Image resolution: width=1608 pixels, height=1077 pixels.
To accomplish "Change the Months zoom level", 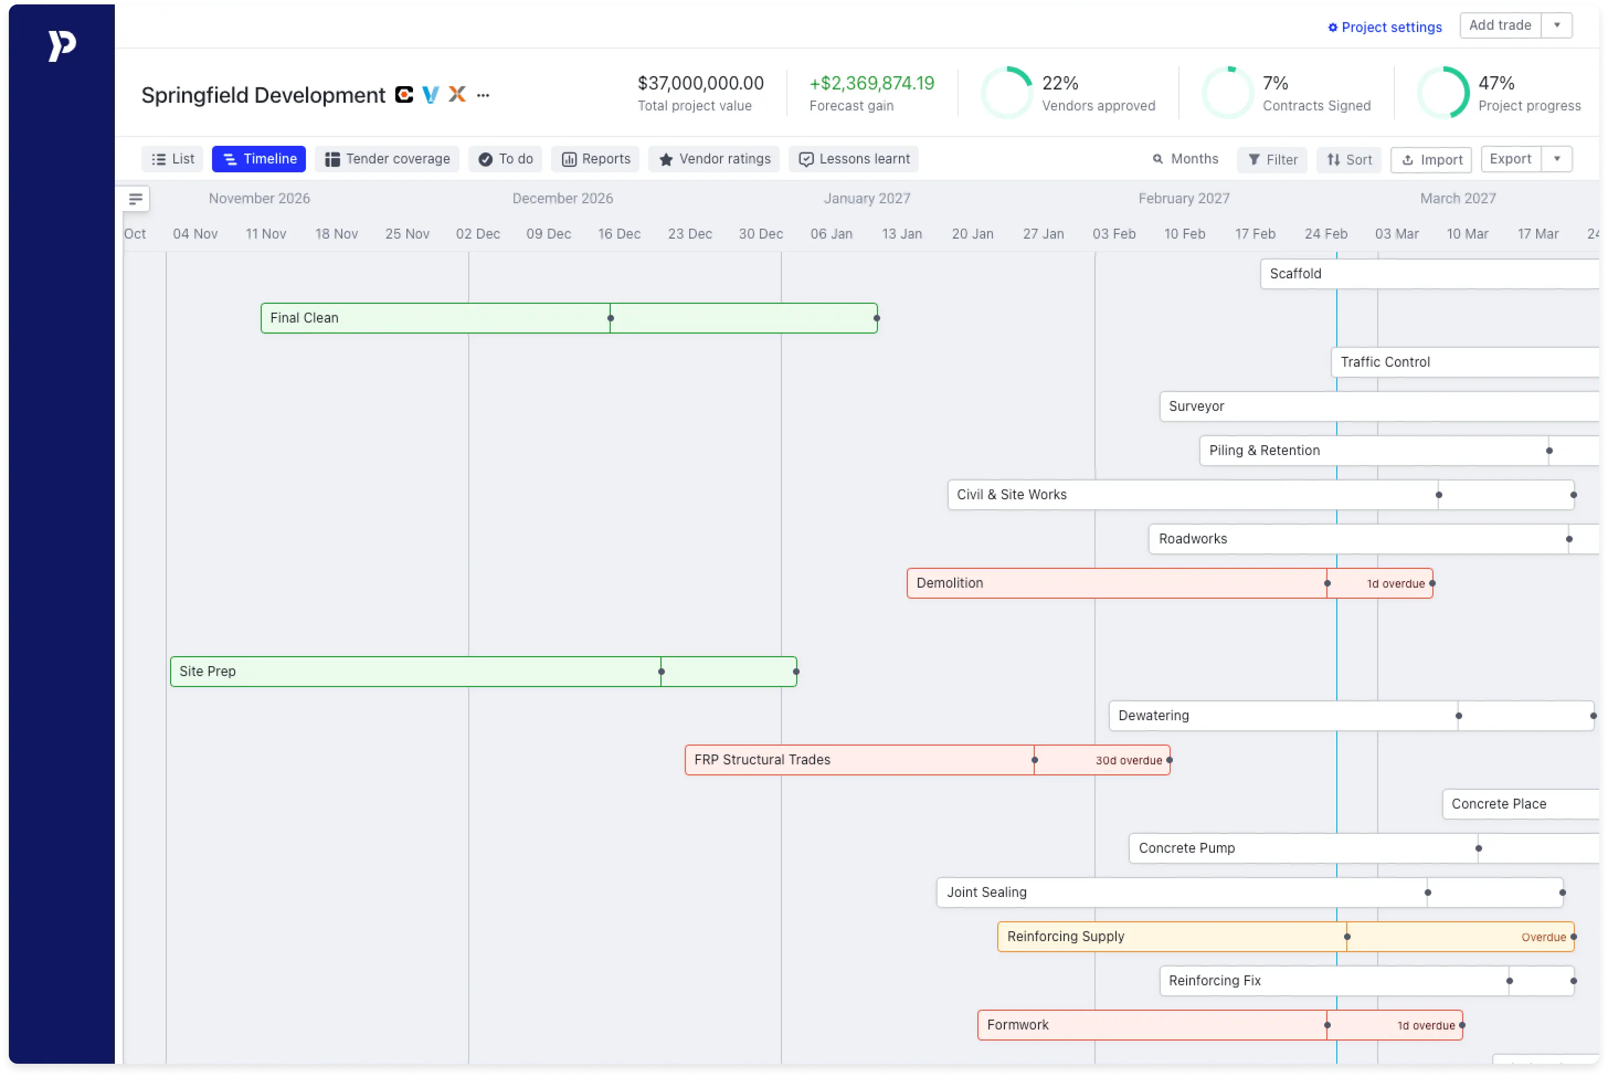I will pos(1185,159).
